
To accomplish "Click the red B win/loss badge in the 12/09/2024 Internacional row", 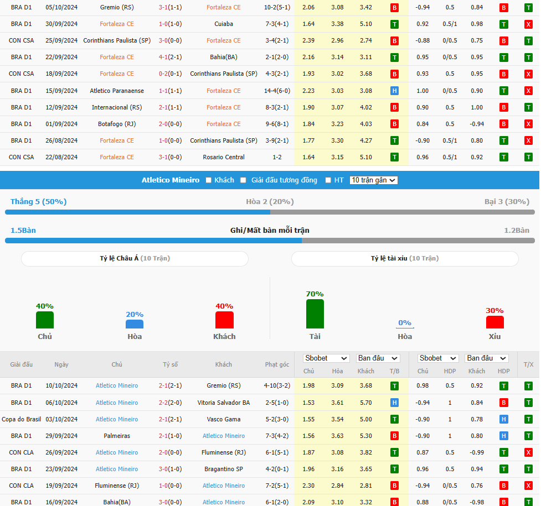I will [394, 107].
